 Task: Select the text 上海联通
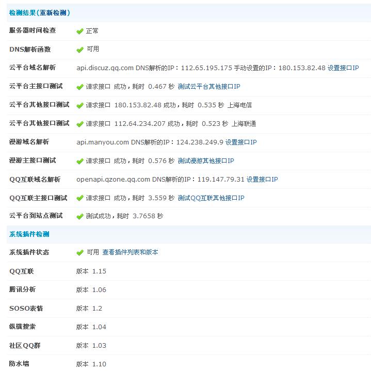coord(244,124)
